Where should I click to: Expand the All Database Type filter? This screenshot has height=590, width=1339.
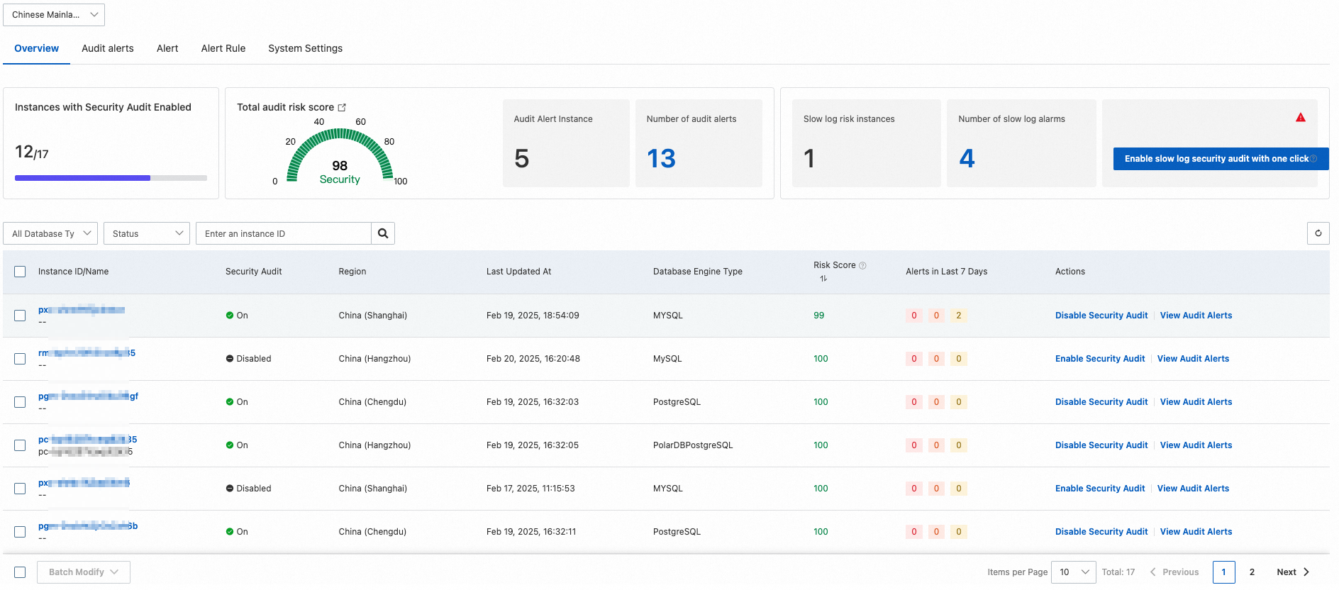click(50, 233)
